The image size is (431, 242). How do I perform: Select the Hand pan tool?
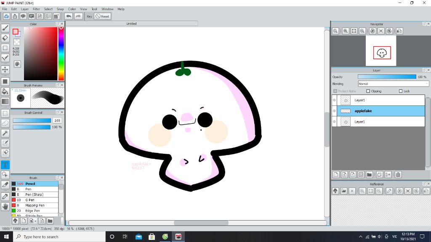tap(5, 206)
